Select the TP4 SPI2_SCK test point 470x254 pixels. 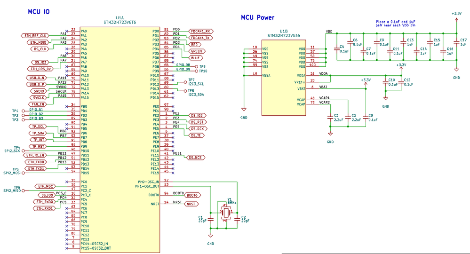pyautogui.click(x=23, y=151)
